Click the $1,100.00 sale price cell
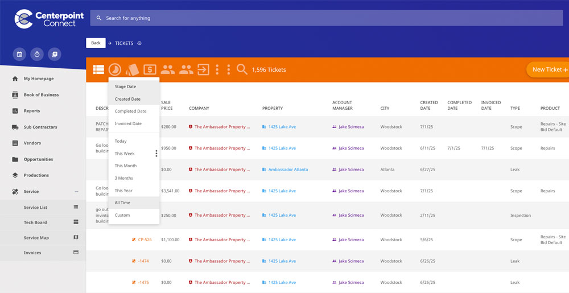 click(170, 240)
